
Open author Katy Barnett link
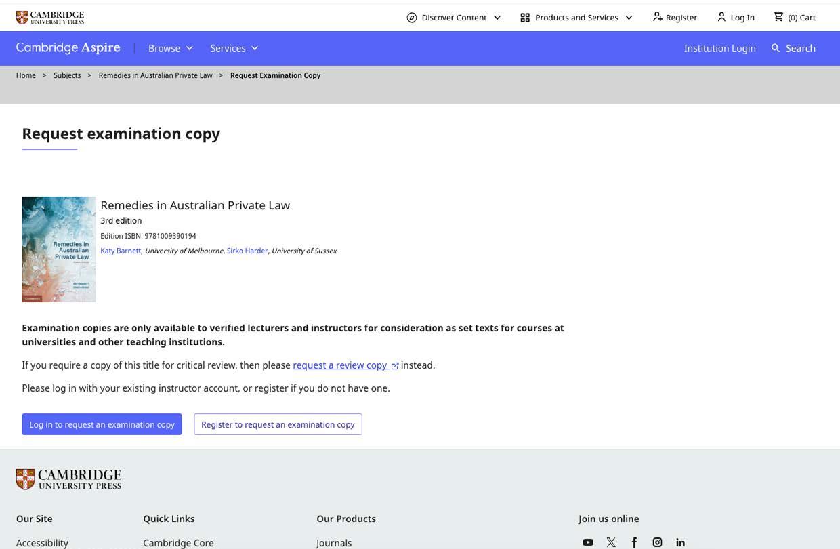(x=121, y=251)
